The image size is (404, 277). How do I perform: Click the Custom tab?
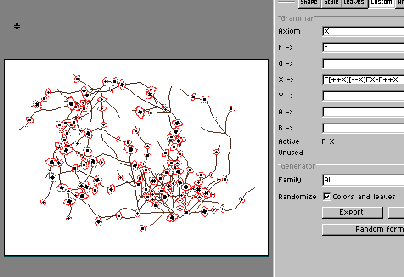[x=382, y=3]
